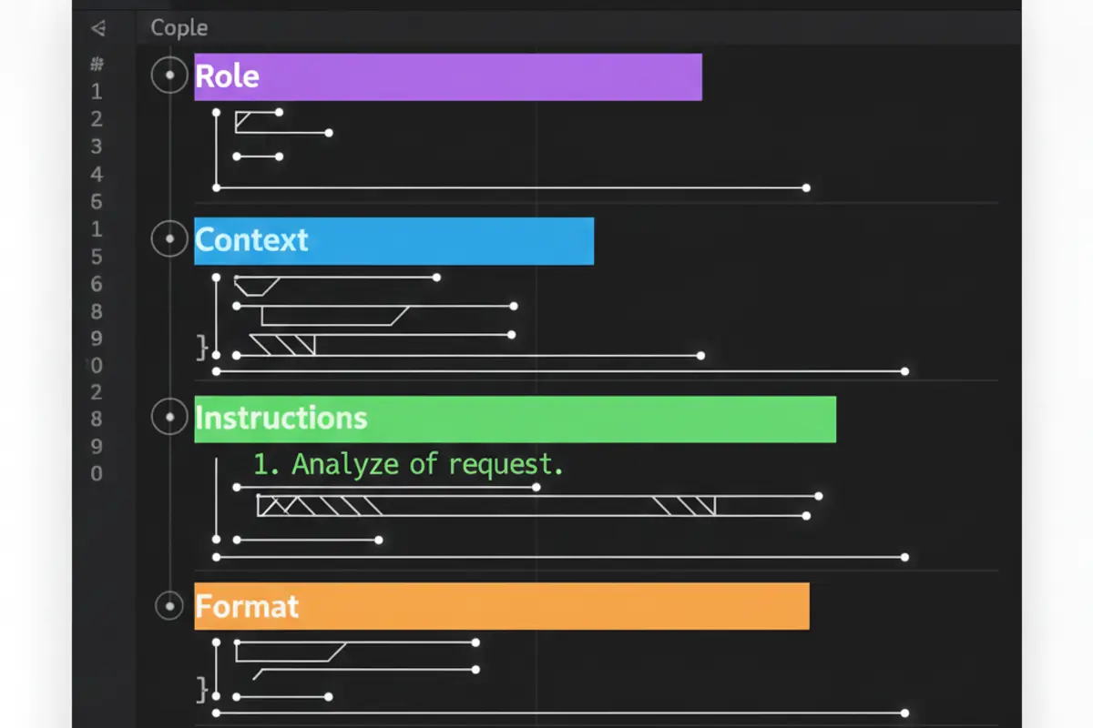Toggle the circle node beside Role

(169, 76)
